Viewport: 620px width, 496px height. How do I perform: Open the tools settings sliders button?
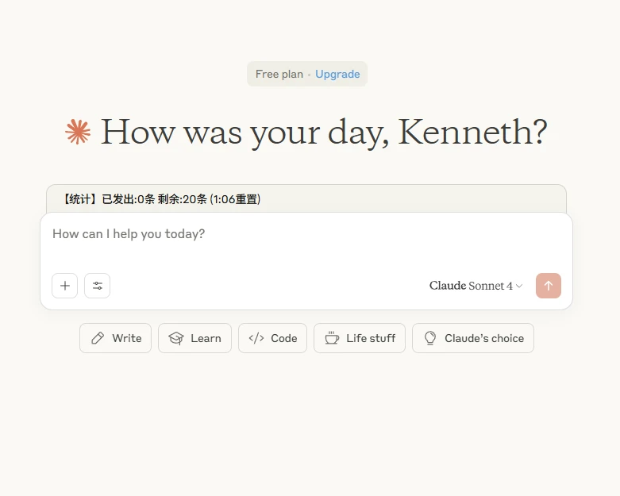point(98,286)
